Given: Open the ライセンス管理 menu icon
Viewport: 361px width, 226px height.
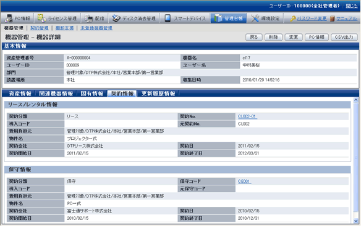Looking at the screenshot, I should click(41, 18).
